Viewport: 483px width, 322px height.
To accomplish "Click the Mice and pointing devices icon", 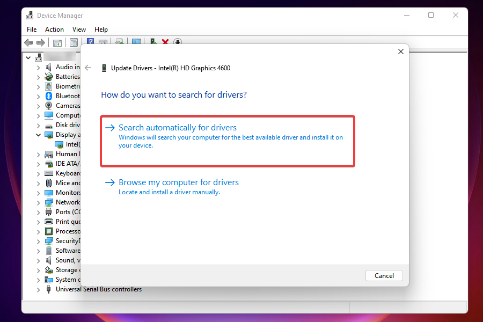I will coord(49,183).
